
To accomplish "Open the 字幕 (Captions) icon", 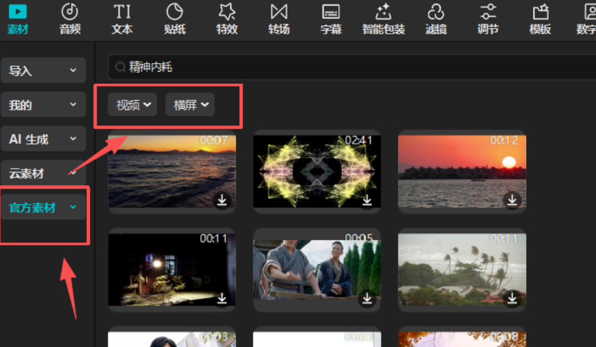I will [x=331, y=12].
